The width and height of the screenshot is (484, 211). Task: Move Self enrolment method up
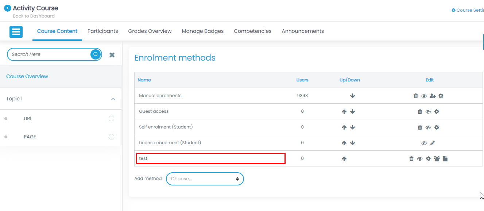(344, 127)
